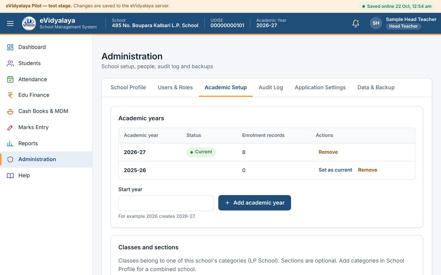
Task: Click the Dashboard grid icon
Action: (x=10, y=47)
